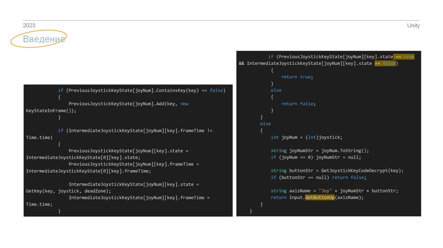The height and width of the screenshot is (248, 443).
Task: Click 'IntermediateJoystickKeyState[joyNum][key].state =' assignment line
Action: coord(134,184)
